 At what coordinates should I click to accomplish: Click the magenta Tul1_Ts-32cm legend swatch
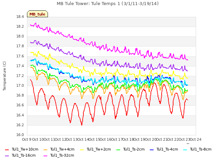coord(45,156)
